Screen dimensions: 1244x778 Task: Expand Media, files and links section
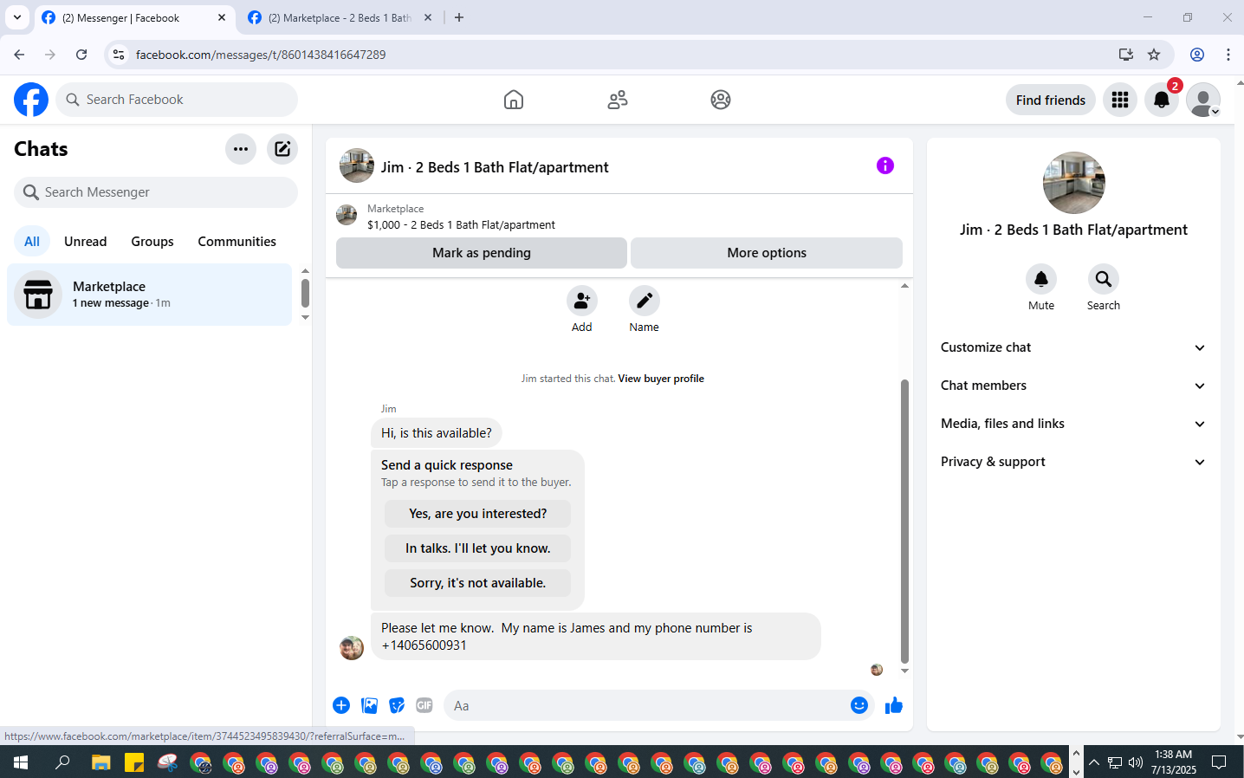1073,424
